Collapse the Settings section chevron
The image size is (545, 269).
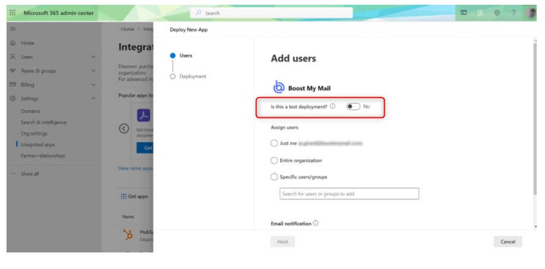[93, 98]
